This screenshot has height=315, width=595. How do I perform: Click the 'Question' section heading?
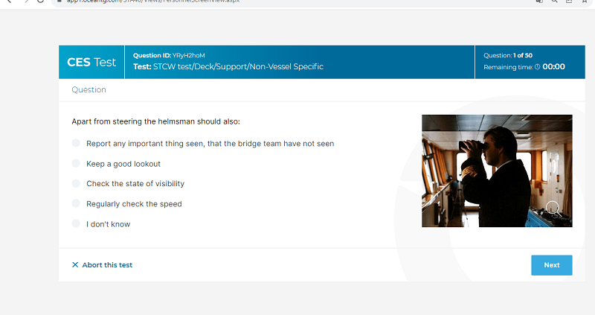pos(89,89)
